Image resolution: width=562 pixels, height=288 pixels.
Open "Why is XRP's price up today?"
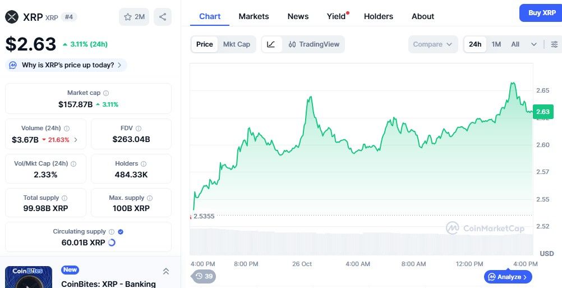67,65
